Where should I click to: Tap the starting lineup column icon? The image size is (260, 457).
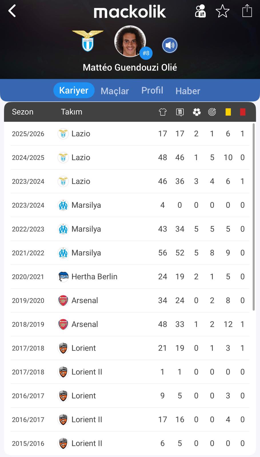[180, 112]
